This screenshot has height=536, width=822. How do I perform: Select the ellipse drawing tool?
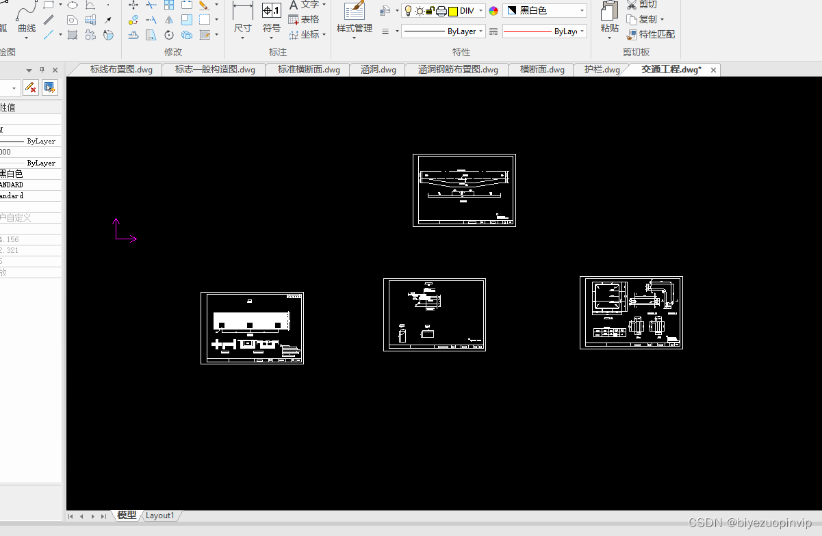tap(72, 5)
